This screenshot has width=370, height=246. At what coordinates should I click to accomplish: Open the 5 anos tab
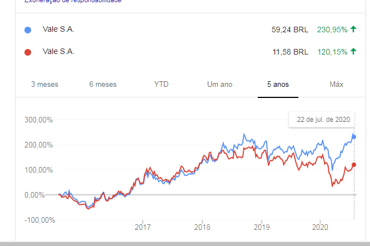click(278, 85)
